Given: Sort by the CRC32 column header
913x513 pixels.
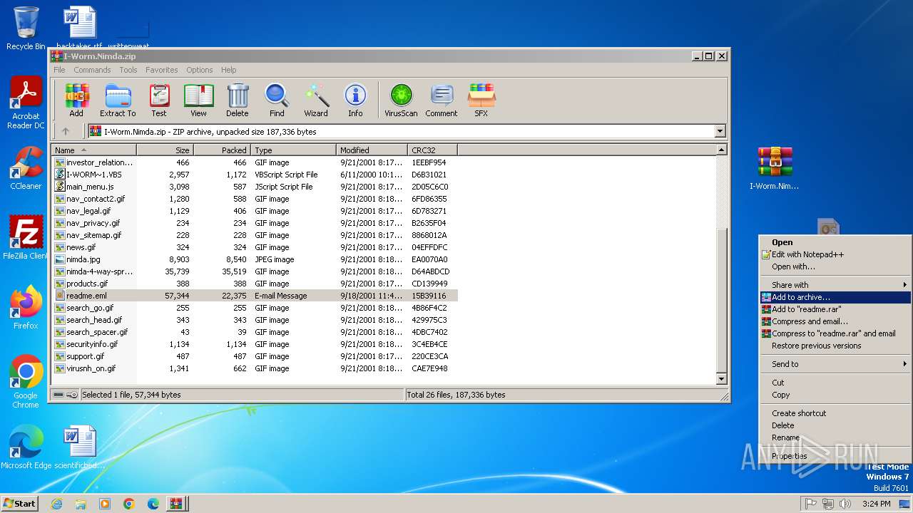Looking at the screenshot, I should click(x=433, y=150).
